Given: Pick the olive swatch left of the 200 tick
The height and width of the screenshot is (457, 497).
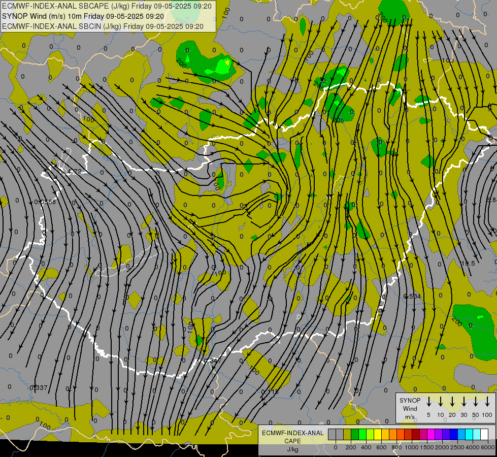Looking at the screenshot, I should point(347,435).
